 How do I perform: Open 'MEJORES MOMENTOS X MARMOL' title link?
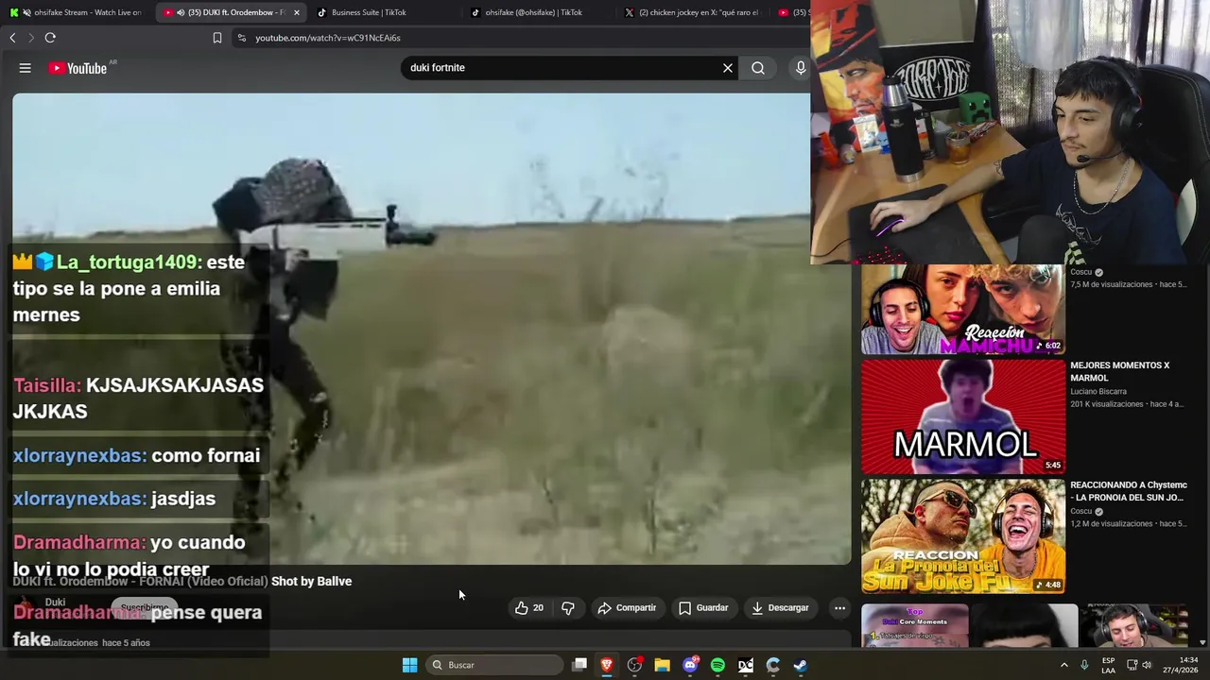click(x=1119, y=371)
